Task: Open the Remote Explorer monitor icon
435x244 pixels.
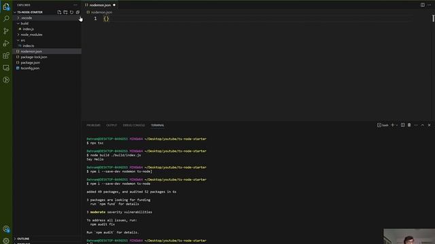Action: [x=6, y=68]
